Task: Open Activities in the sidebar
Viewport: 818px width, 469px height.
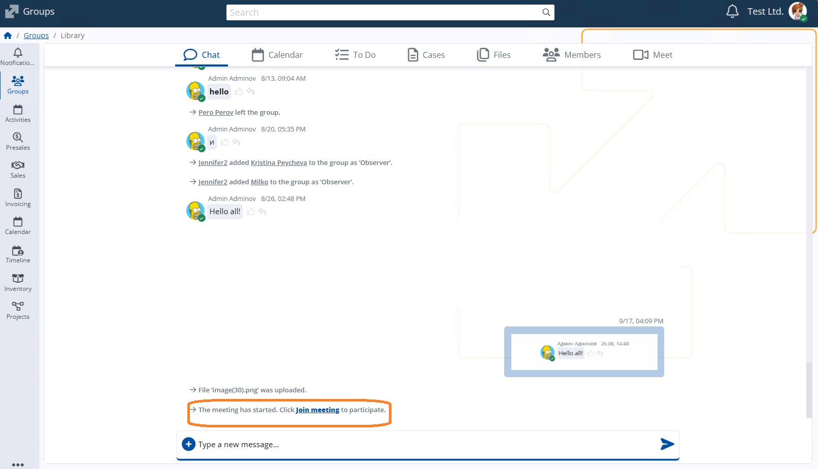Action: [18, 114]
